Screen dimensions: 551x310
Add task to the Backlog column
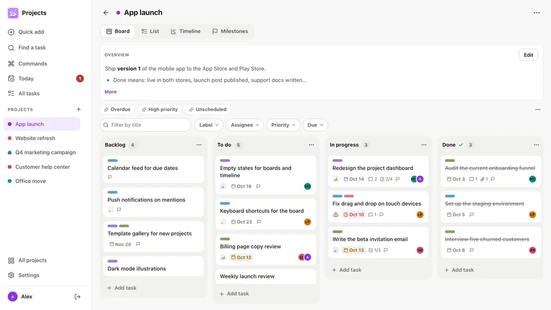[122, 288]
